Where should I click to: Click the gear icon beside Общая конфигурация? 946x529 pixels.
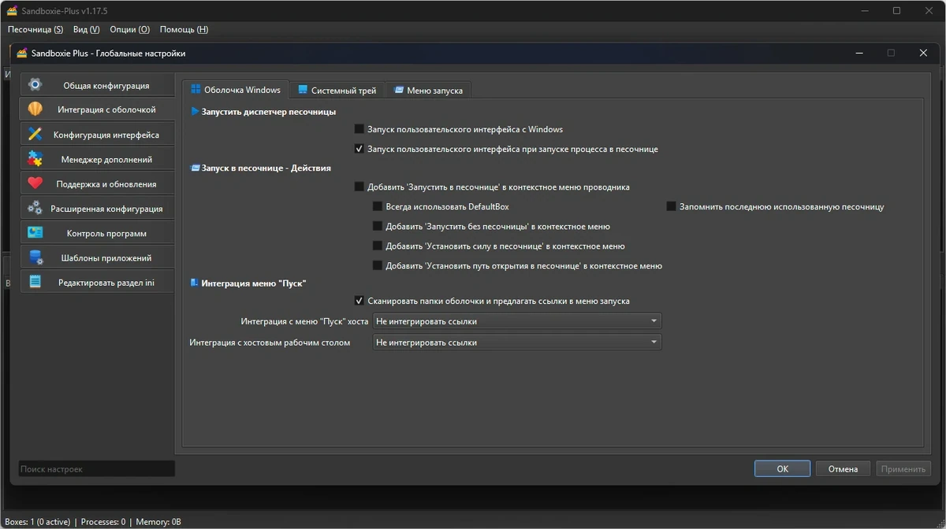(35, 85)
